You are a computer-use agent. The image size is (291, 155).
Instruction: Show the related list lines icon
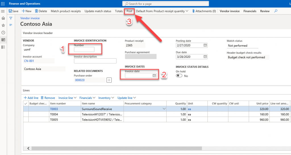click(11, 25)
